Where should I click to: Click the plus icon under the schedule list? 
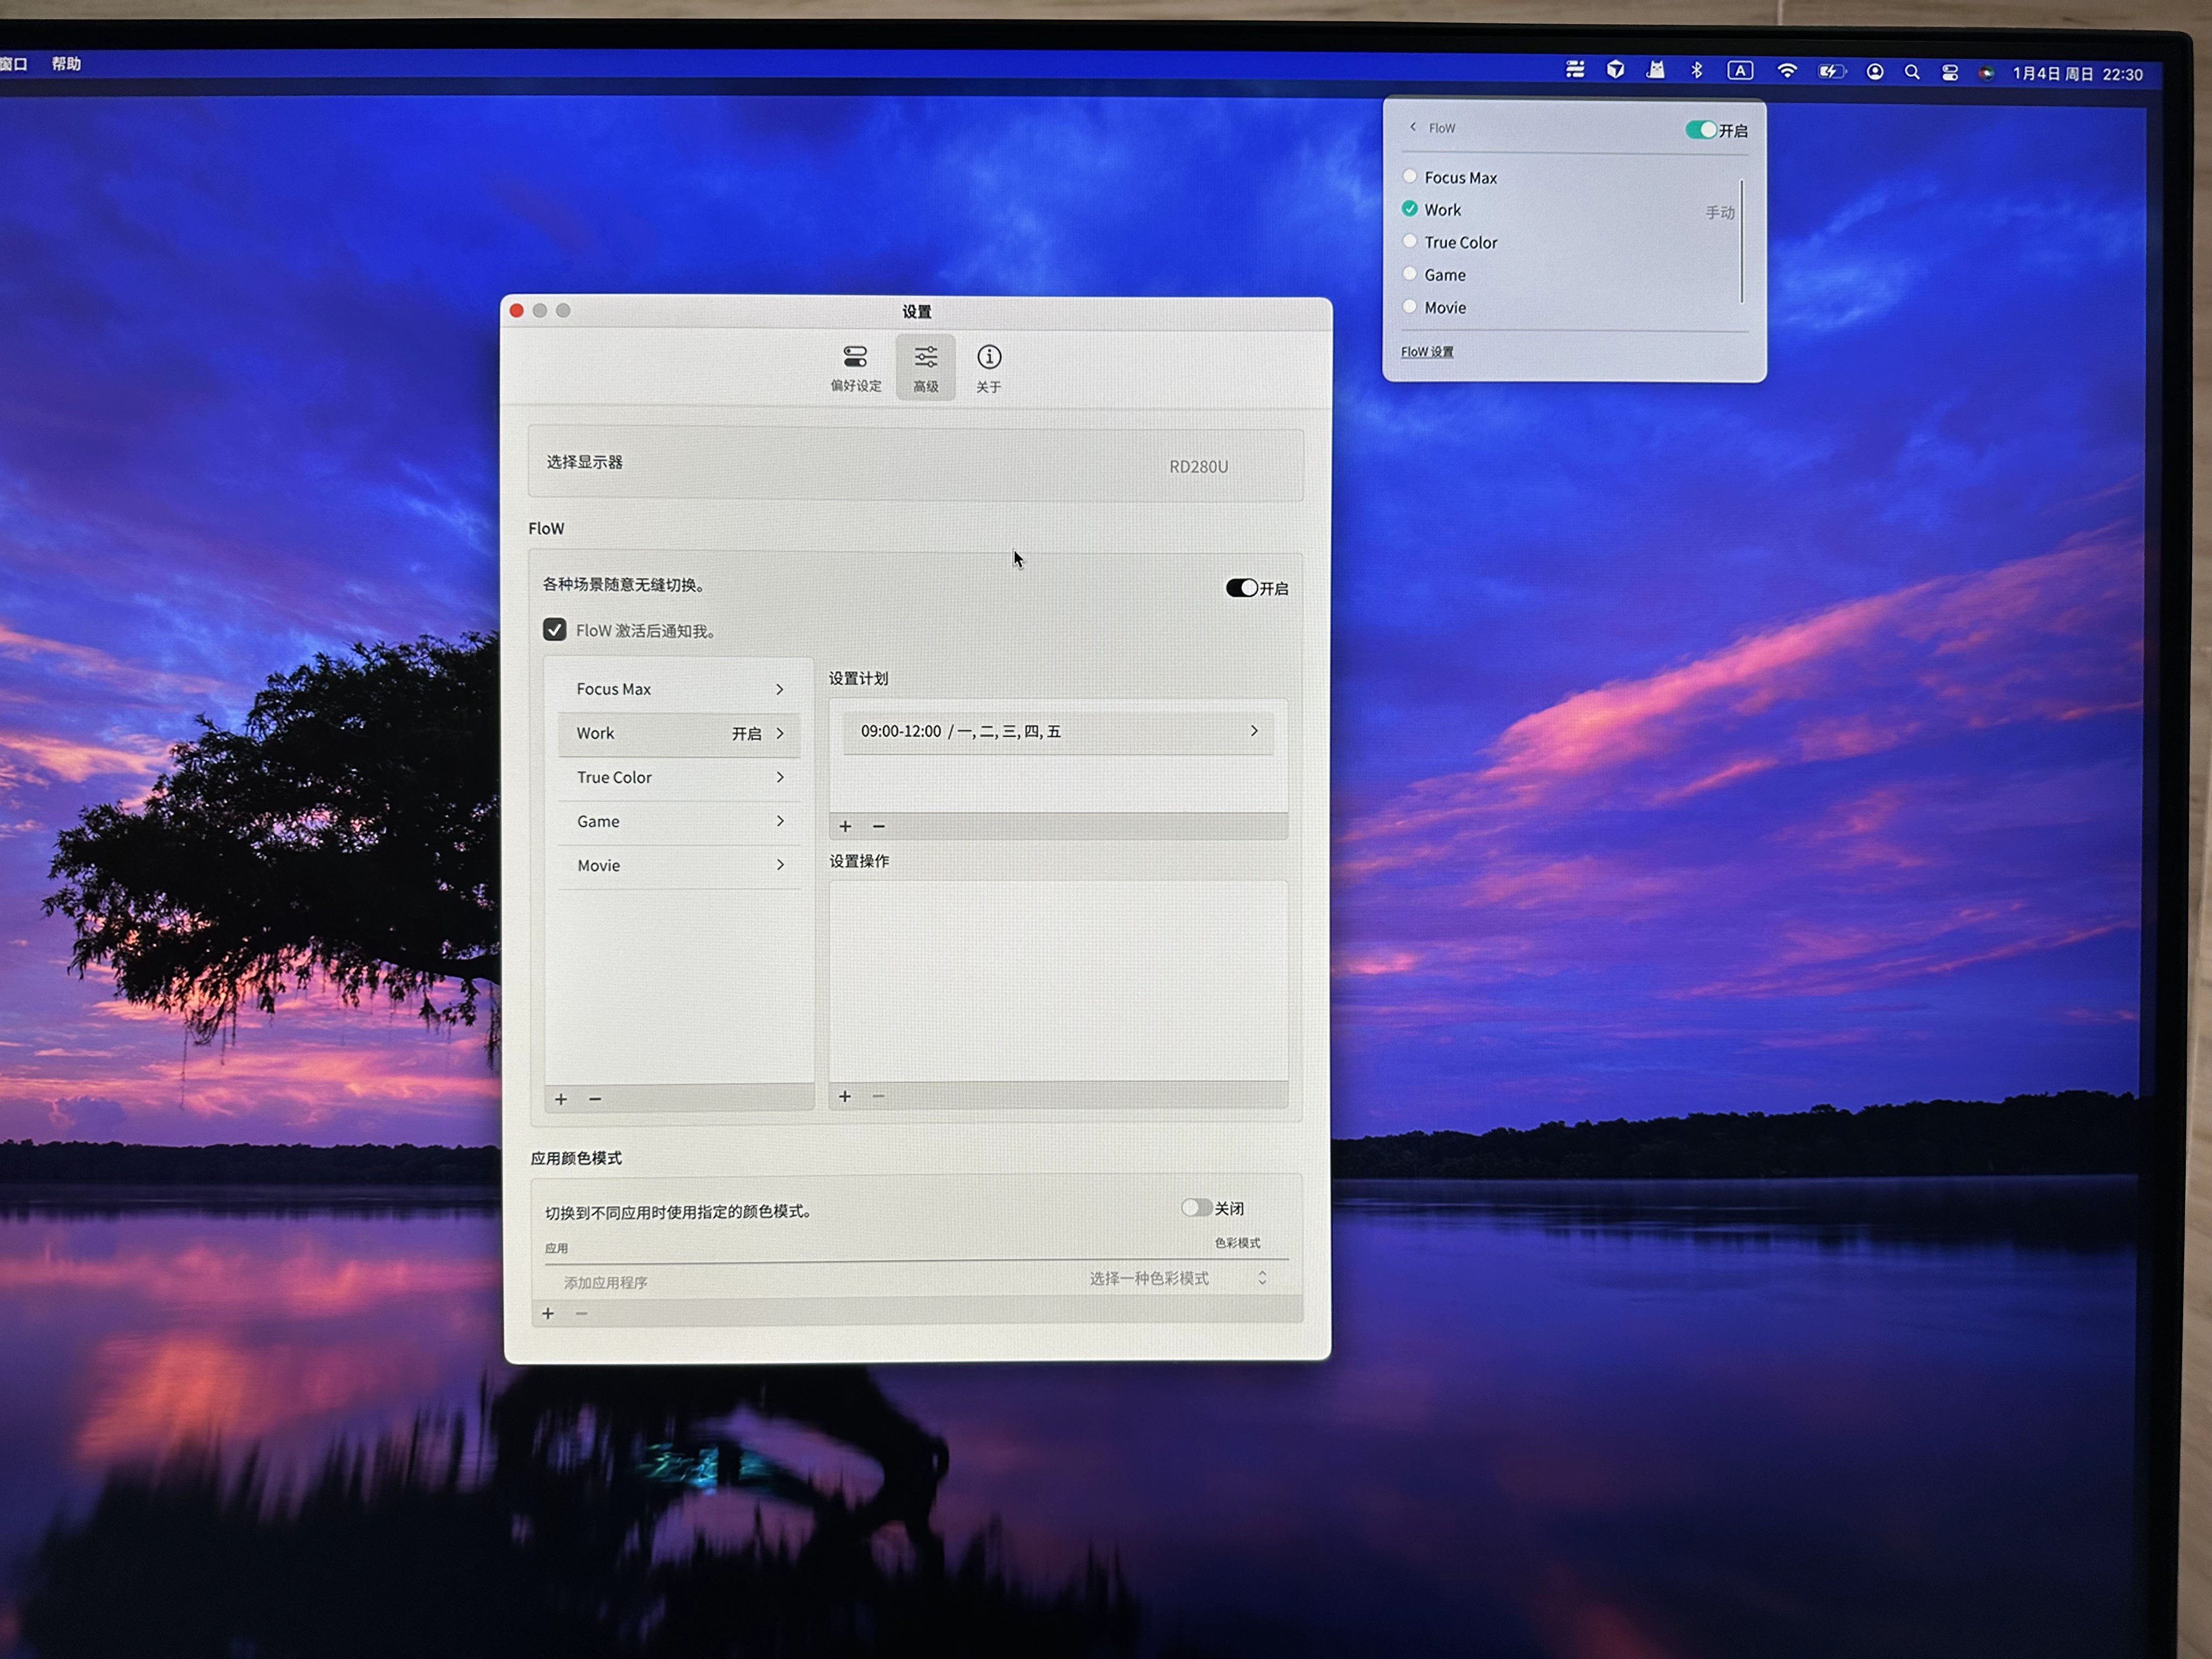pyautogui.click(x=845, y=826)
